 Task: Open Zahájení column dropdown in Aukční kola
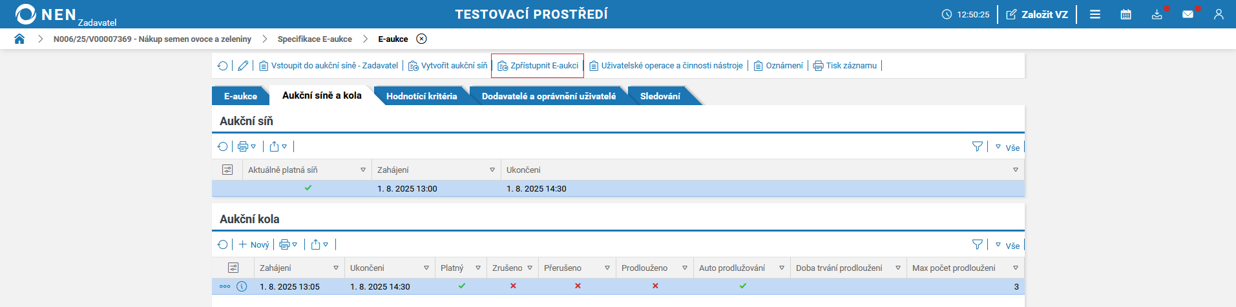(336, 268)
